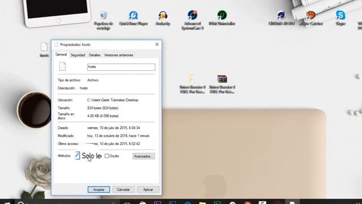This screenshot has height=204, width=362.
Task: Open the Versiones anteriores tab
Action: pyautogui.click(x=118, y=55)
